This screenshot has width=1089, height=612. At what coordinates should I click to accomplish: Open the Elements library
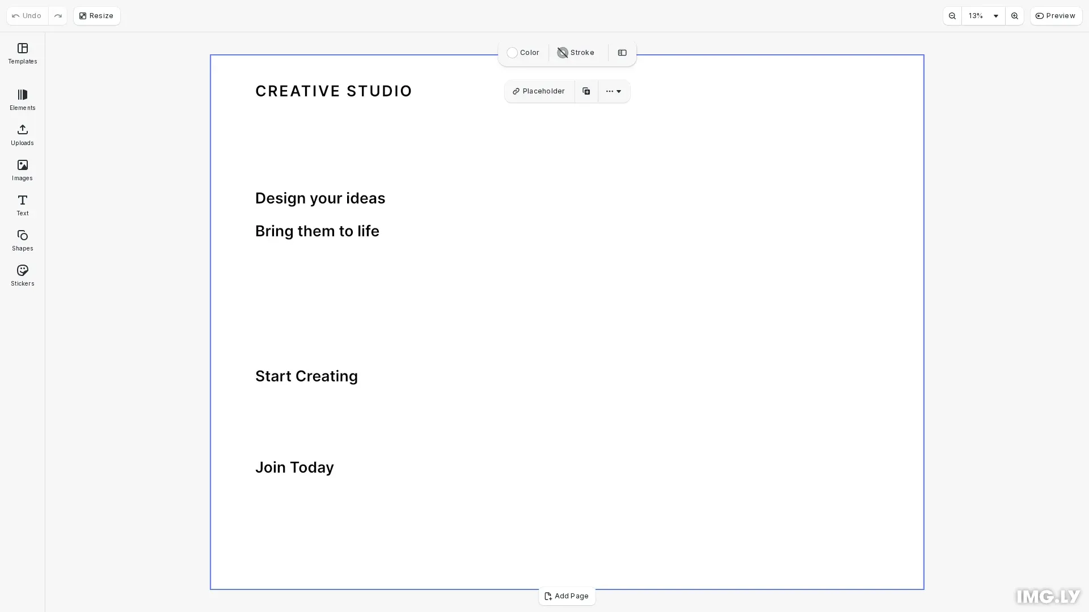(22, 100)
